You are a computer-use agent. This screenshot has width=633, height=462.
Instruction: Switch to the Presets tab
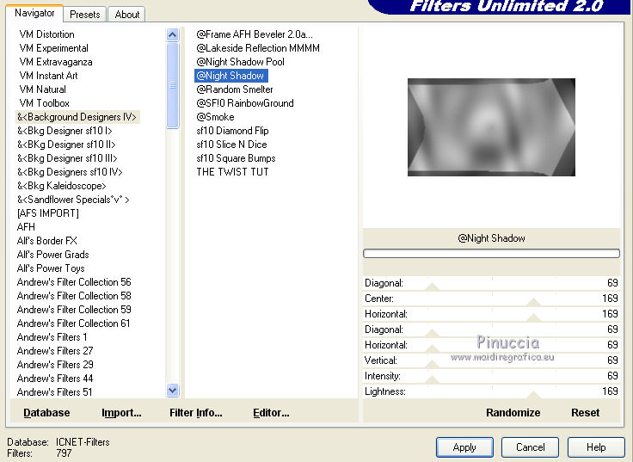85,15
